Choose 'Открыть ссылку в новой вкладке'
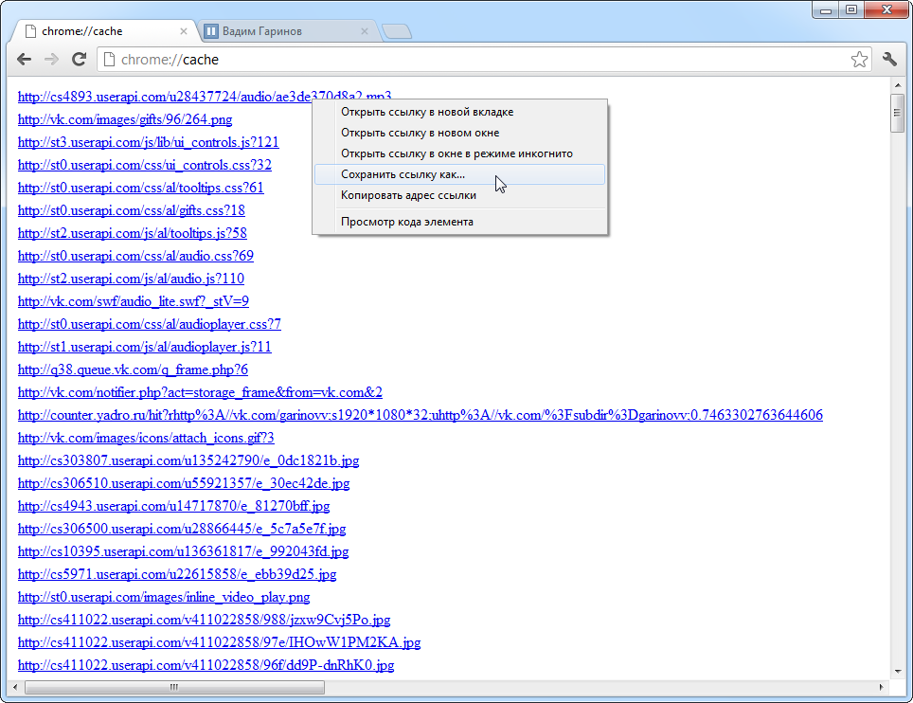 tap(460, 112)
